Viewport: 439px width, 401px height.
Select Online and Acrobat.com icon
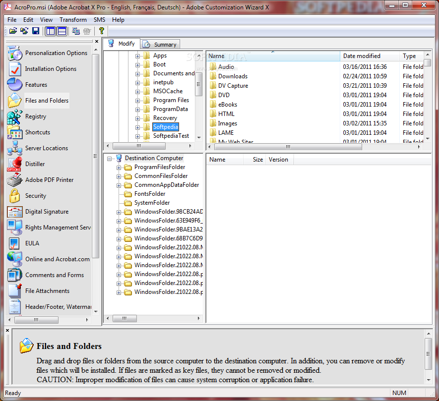pos(15,259)
